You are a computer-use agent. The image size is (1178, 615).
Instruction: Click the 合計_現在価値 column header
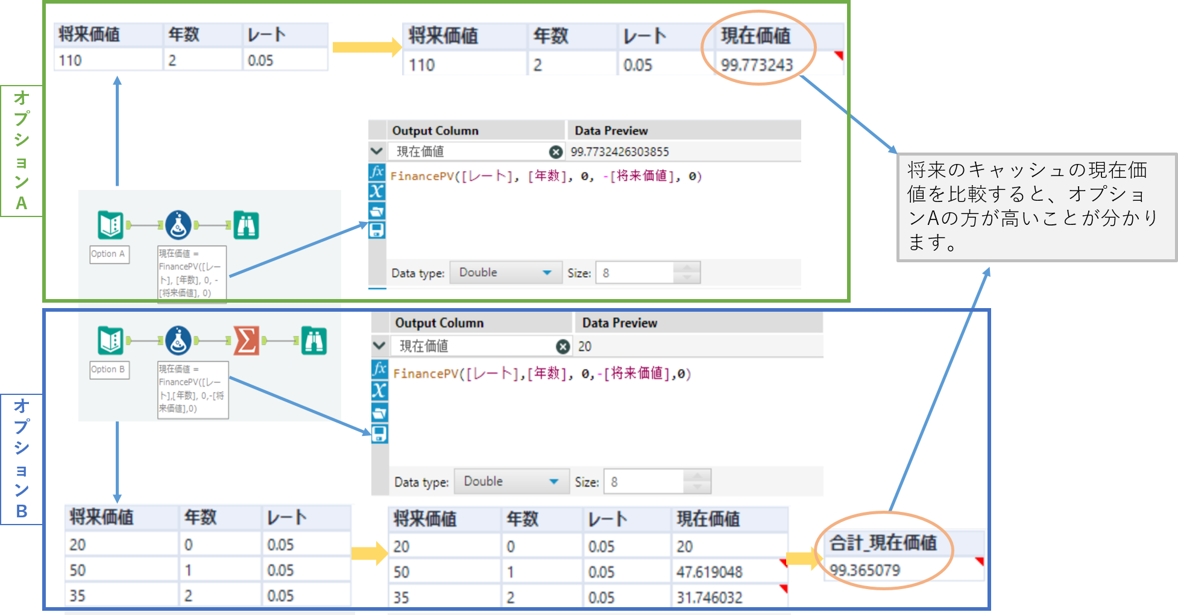coord(883,543)
